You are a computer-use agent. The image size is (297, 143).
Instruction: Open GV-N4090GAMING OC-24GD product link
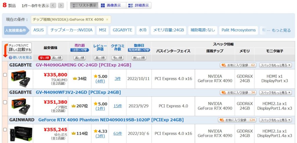click(x=84, y=65)
